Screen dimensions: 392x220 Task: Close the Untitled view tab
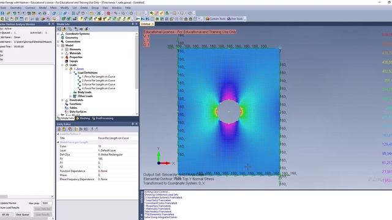(x=153, y=24)
